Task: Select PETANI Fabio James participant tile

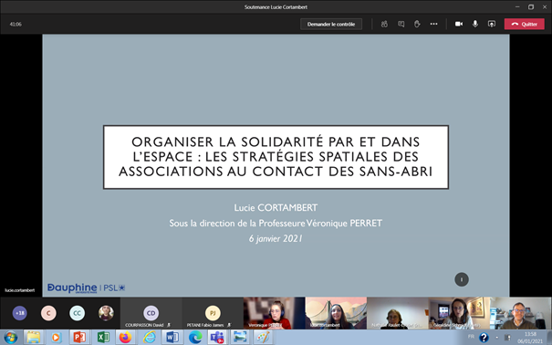Action: (x=213, y=313)
